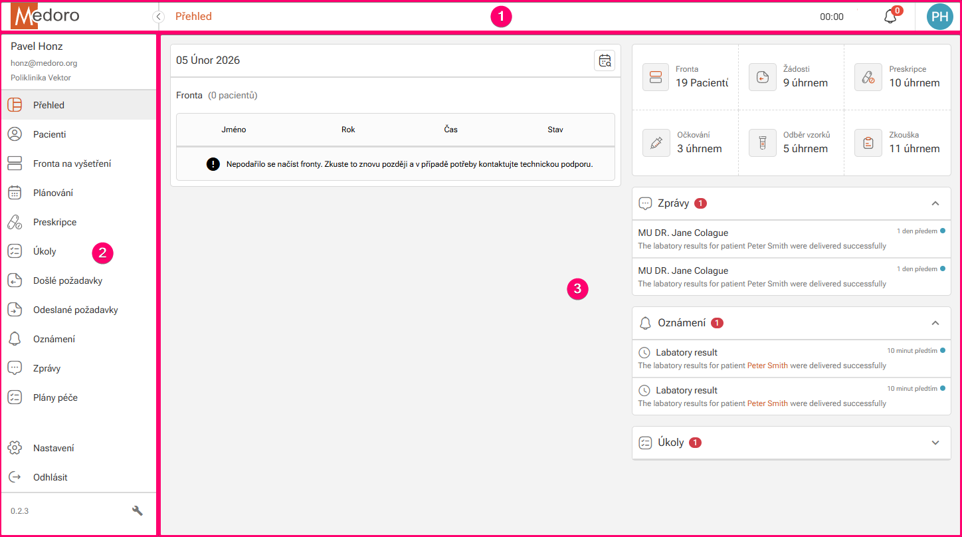Image resolution: width=962 pixels, height=537 pixels.
Task: Open the notification bell in the header
Action: pyautogui.click(x=890, y=16)
